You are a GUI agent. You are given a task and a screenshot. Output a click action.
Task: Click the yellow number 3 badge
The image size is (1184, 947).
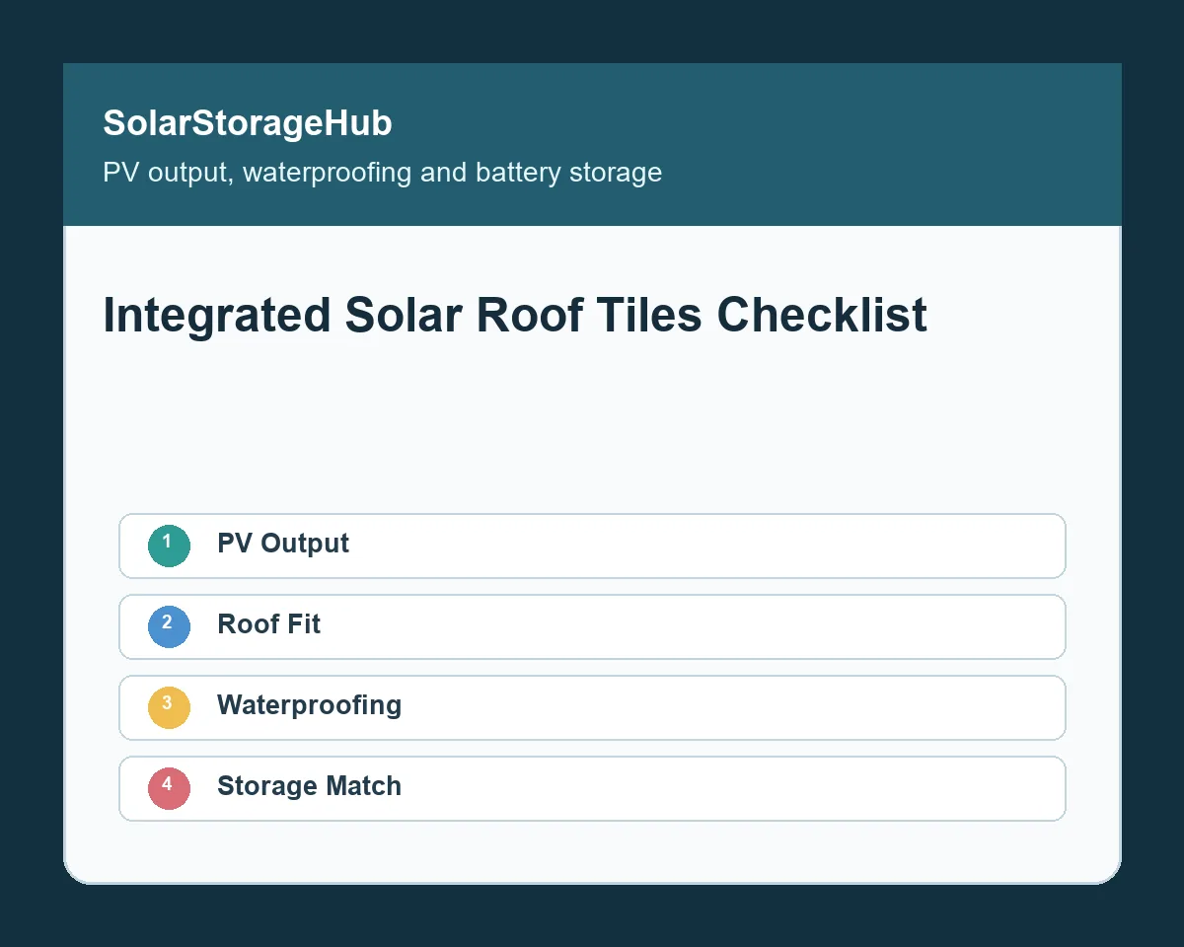point(169,707)
